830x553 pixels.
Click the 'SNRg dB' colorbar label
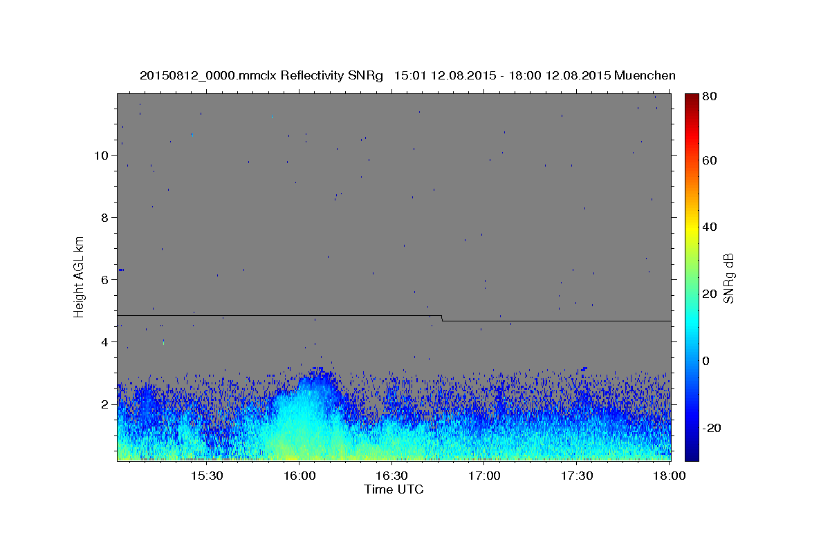tap(728, 278)
